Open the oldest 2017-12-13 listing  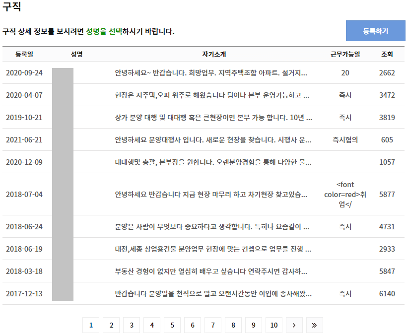(x=212, y=294)
